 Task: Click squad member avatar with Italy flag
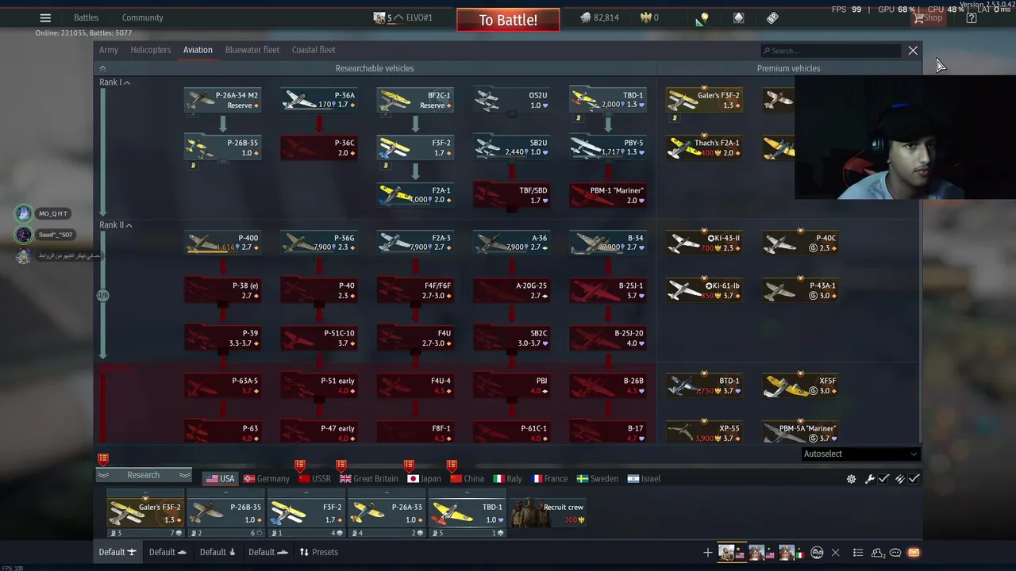(791, 553)
